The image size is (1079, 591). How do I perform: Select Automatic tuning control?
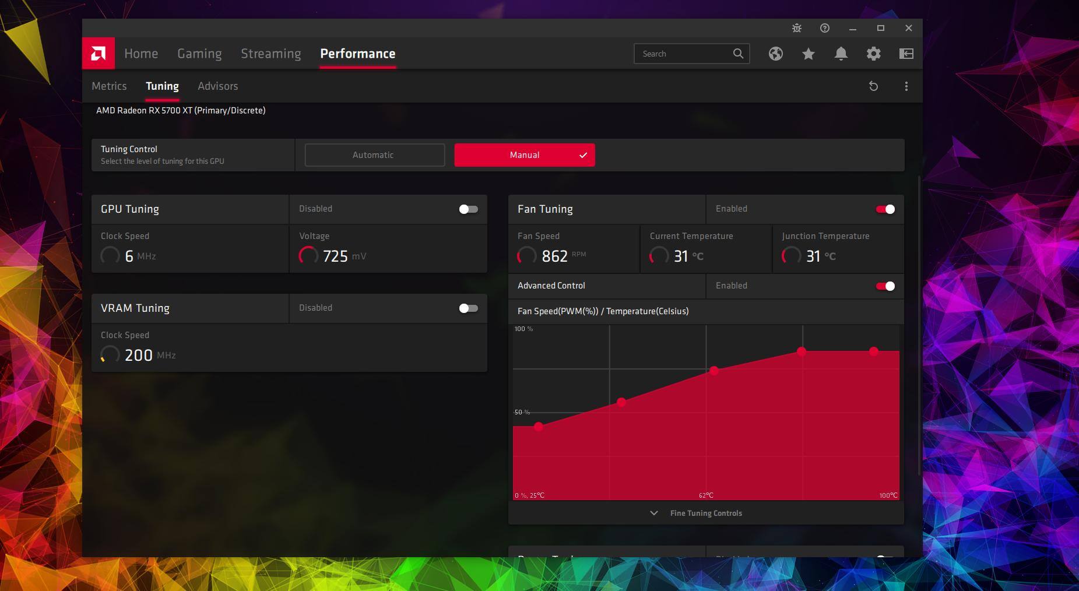[x=374, y=155]
